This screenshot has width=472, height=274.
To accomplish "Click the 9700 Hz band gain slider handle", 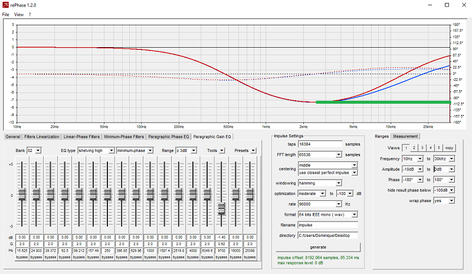I will pyautogui.click(x=221, y=208).
